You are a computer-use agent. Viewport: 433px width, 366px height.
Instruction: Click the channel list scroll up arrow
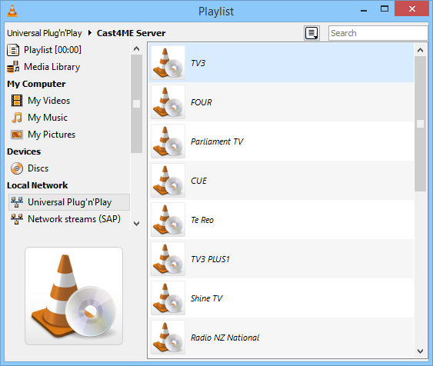click(x=420, y=50)
